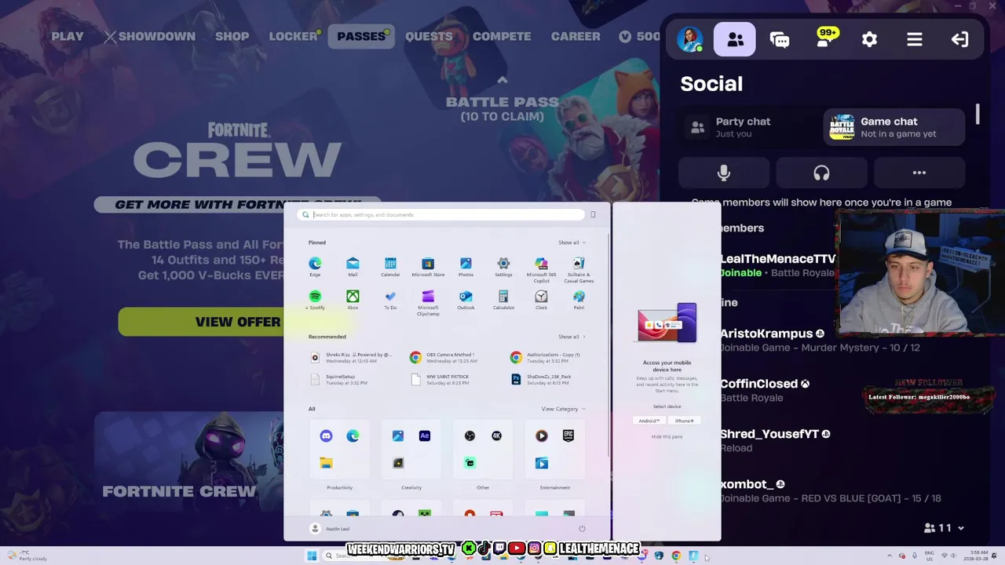Viewport: 1005px width, 565px height.
Task: Open Settings from the pinned apps
Action: (503, 266)
